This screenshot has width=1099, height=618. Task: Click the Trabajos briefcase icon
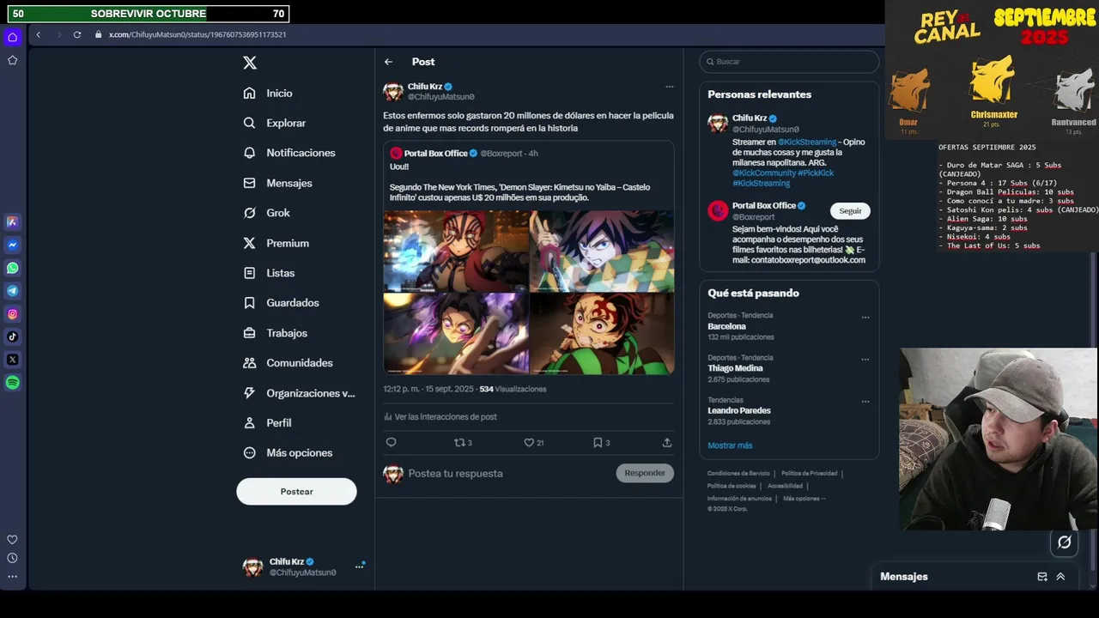point(249,333)
